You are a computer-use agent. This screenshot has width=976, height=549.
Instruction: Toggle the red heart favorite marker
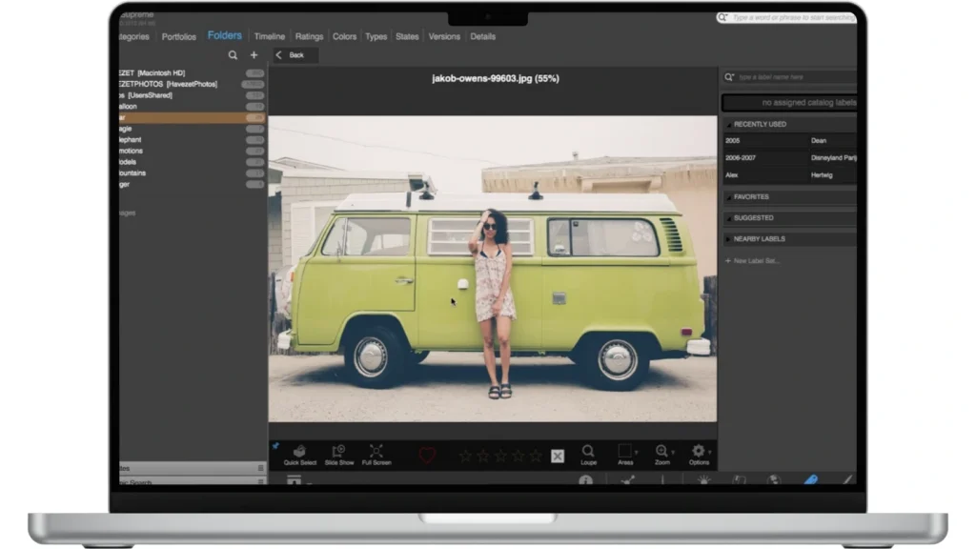click(427, 456)
